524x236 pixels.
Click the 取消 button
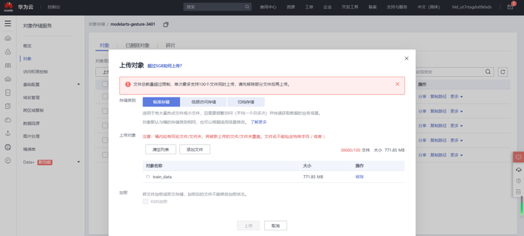pos(275,226)
